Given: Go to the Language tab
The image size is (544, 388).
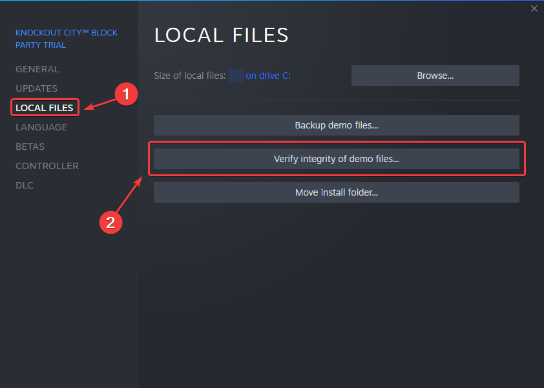Looking at the screenshot, I should pyautogui.click(x=41, y=127).
